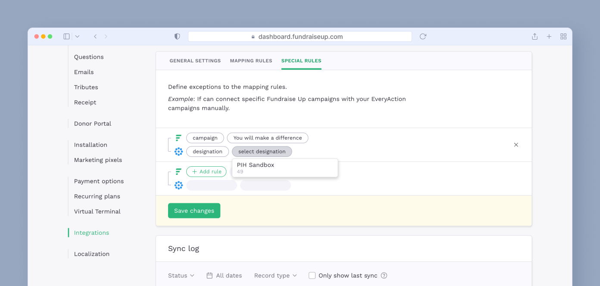Show the tab overview grid icon

[x=563, y=37]
